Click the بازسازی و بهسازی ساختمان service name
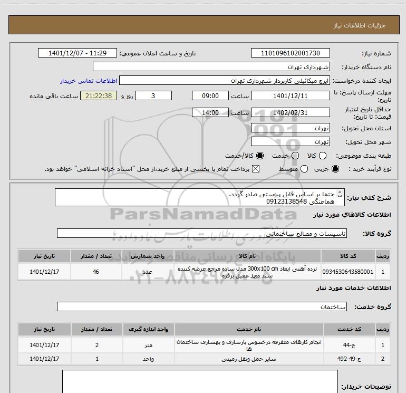The width and height of the screenshot is (406, 393). tap(249, 345)
